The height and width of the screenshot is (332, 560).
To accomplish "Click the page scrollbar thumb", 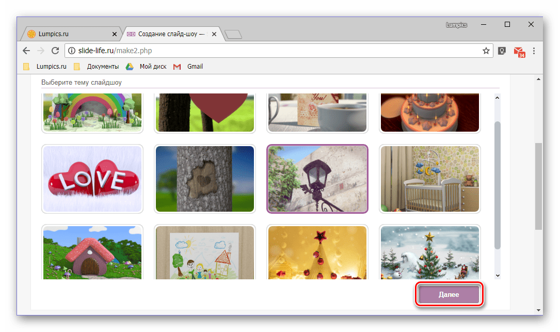I will point(538,186).
